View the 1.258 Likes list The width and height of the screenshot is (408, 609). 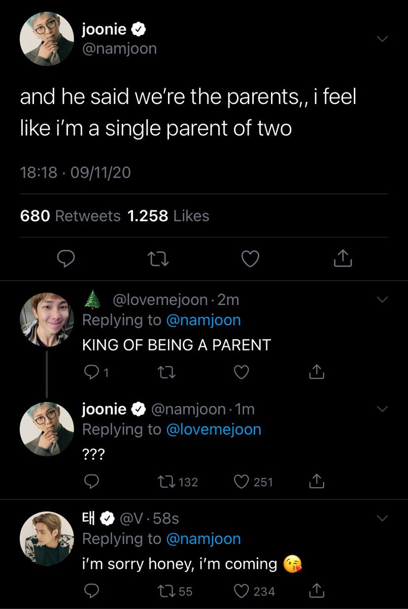coord(168,216)
